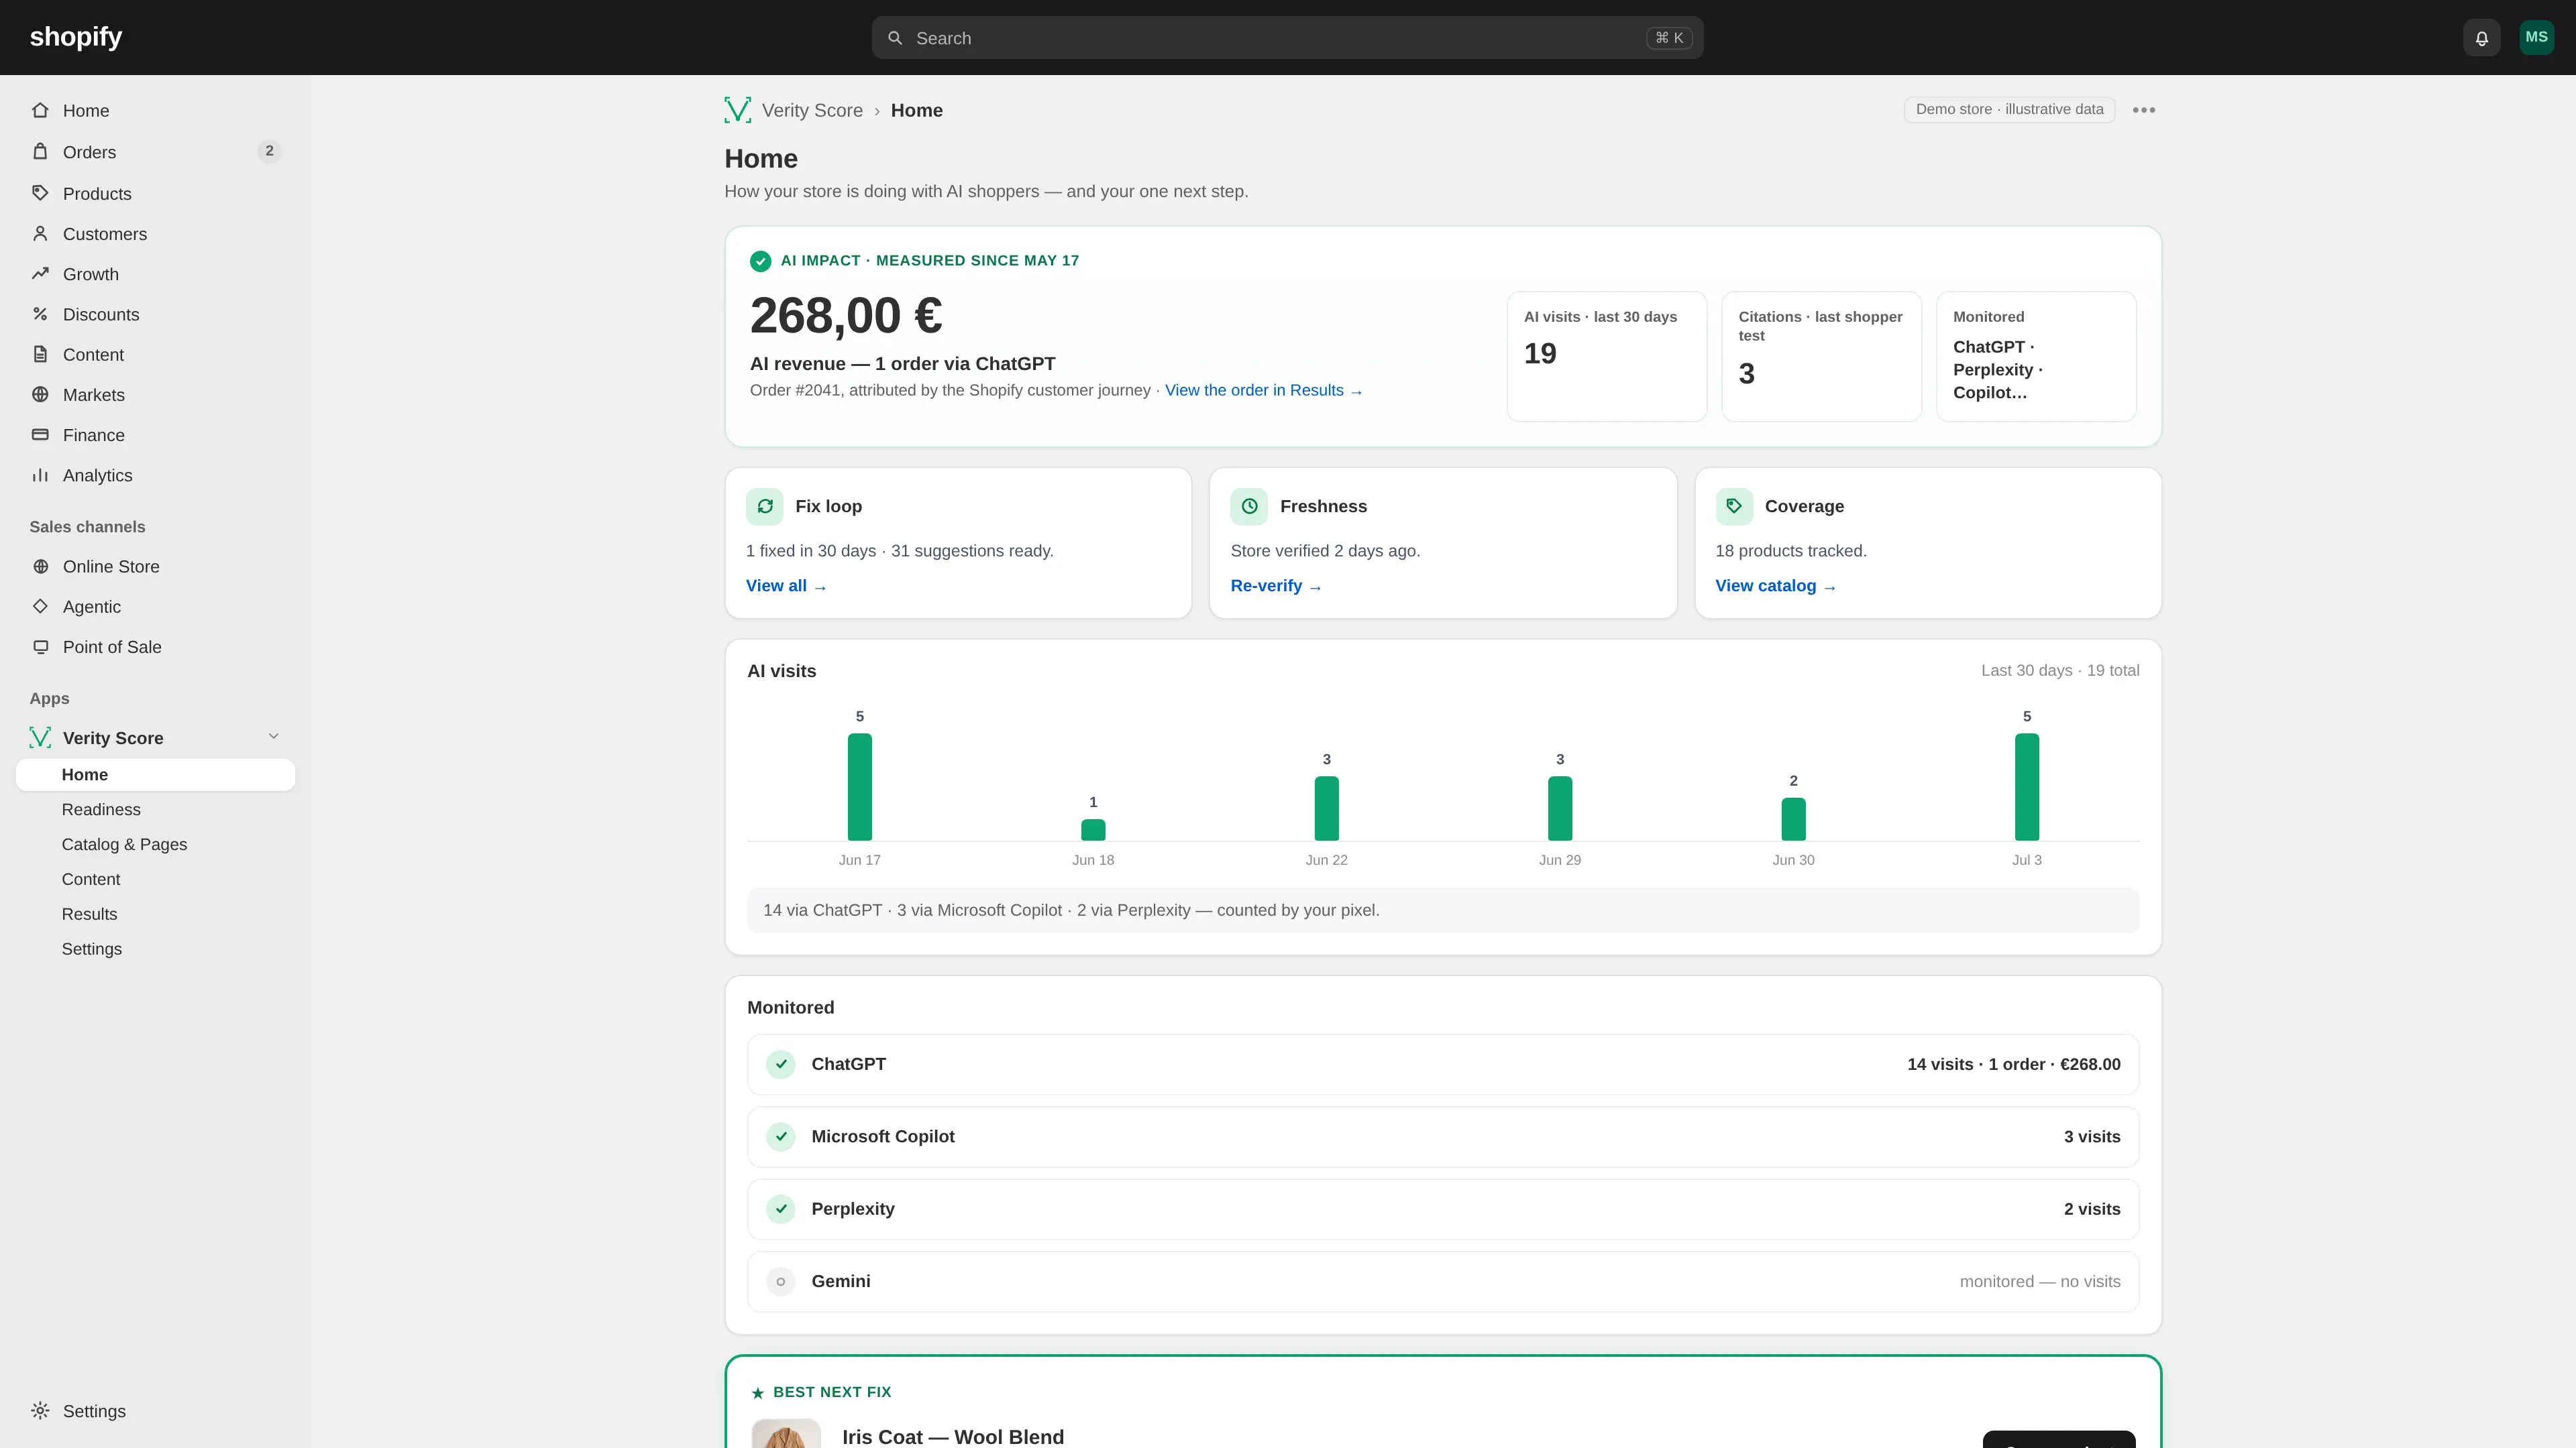Click the Online Store icon under Sales channels
The width and height of the screenshot is (2576, 1448).
[40, 566]
